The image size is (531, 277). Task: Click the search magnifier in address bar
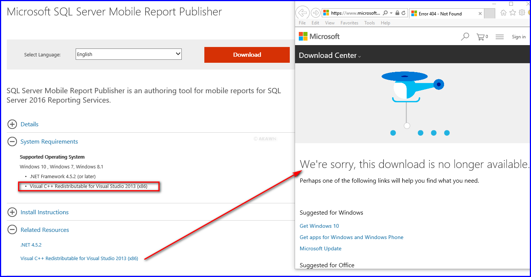pos(385,13)
